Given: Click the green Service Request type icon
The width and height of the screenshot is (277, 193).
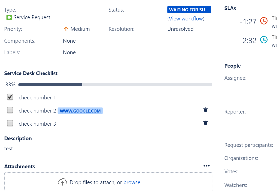Looking at the screenshot, I should [x=9, y=17].
